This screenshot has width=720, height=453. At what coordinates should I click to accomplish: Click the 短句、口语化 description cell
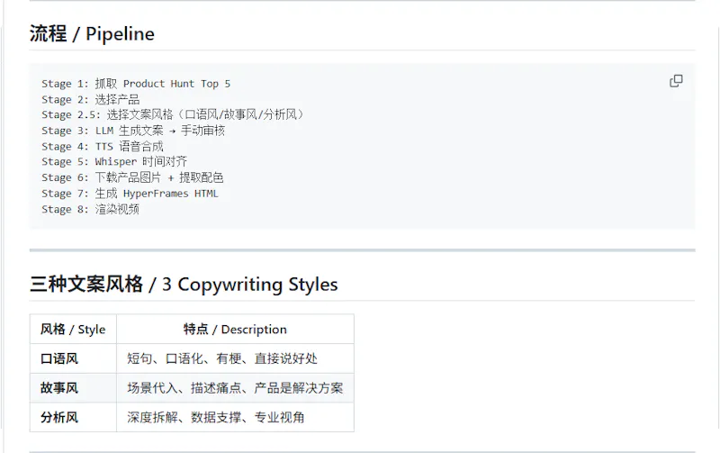pos(235,358)
